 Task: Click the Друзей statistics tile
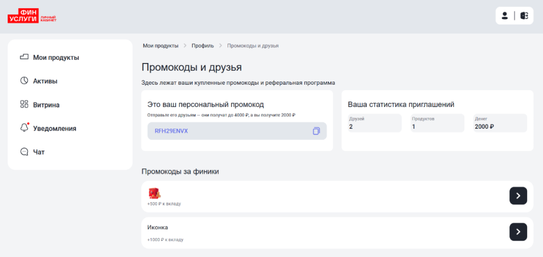(x=374, y=123)
